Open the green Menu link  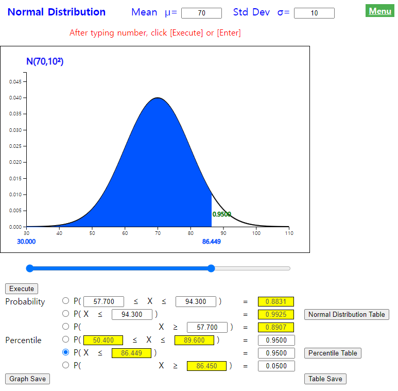point(380,11)
